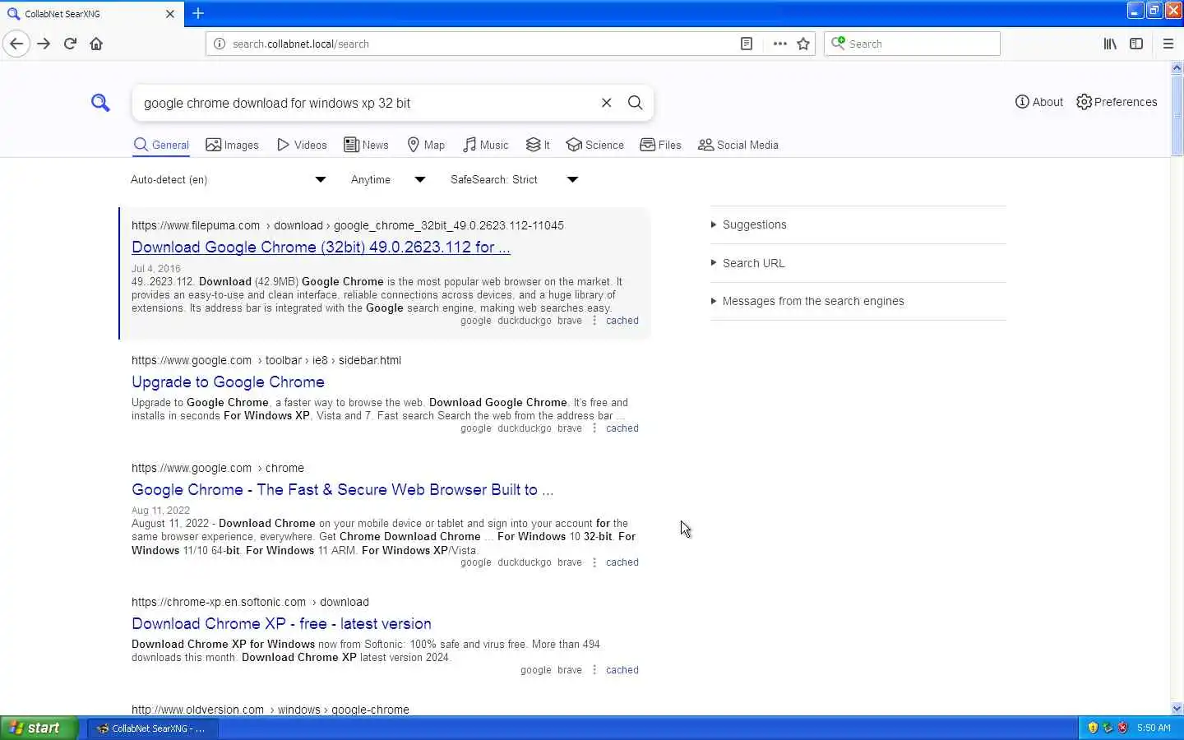Open the Auto-detect (en) language dropdown

[229, 179]
